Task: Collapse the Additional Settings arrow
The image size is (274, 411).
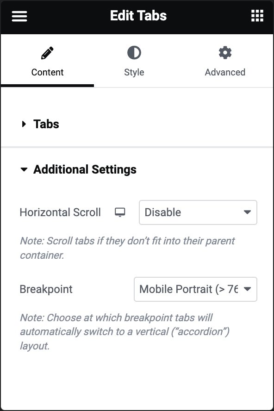Action: pyautogui.click(x=24, y=169)
